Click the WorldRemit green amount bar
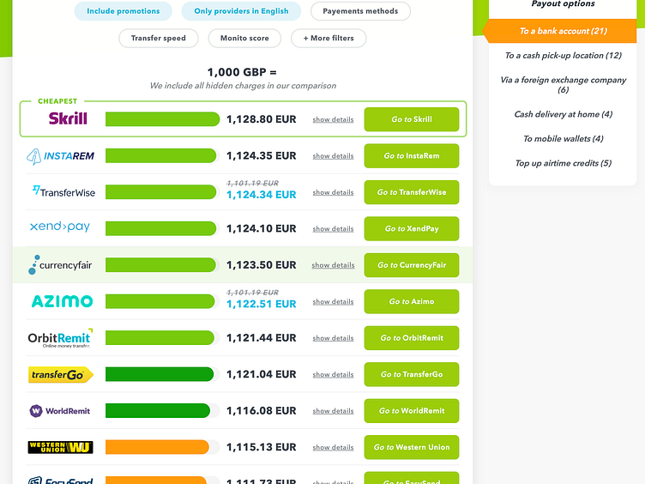645x484 pixels. 159,411
